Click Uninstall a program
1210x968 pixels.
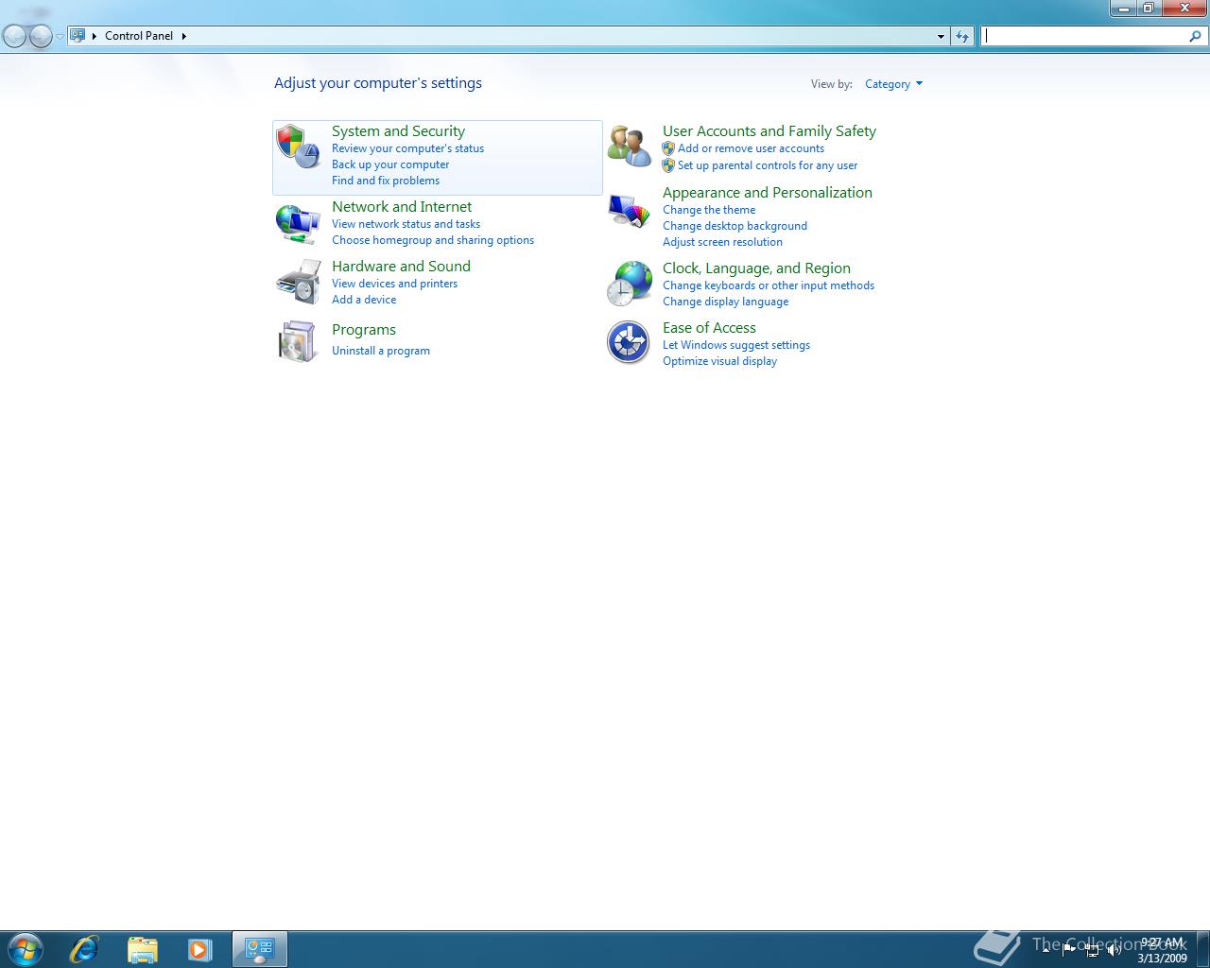(x=381, y=351)
